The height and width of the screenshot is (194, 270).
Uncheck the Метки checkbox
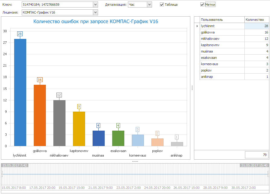point(202,5)
